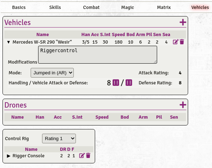Viewport: 212px width, 168px height.
Task: Edit the Rigger Console entry
Action: 82,155
